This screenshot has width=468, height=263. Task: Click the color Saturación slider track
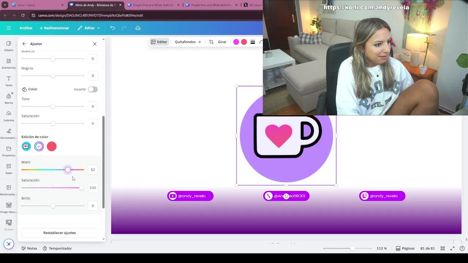point(53,188)
